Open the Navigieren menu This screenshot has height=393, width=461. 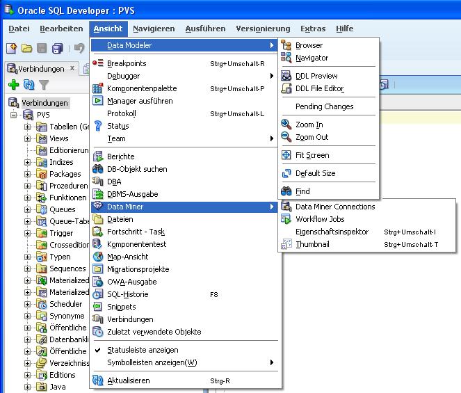point(154,29)
